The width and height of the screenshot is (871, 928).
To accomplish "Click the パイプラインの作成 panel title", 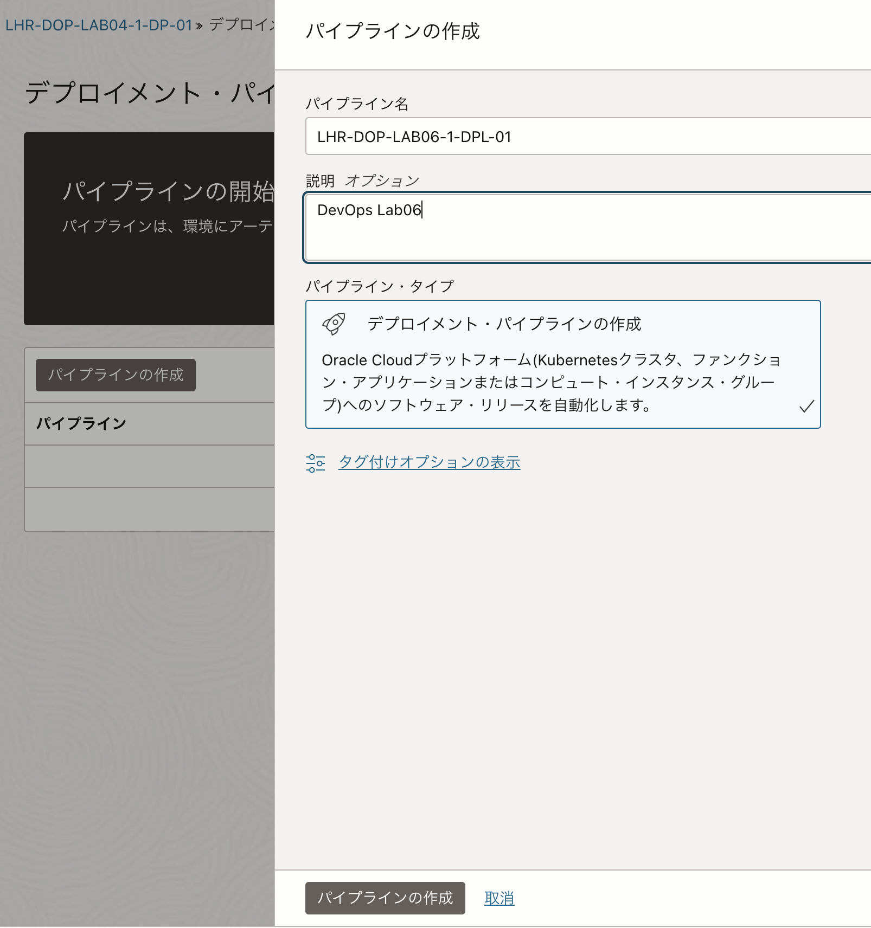I will click(x=393, y=31).
